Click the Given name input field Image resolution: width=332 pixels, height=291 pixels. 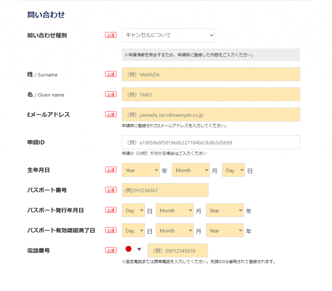[211, 94]
